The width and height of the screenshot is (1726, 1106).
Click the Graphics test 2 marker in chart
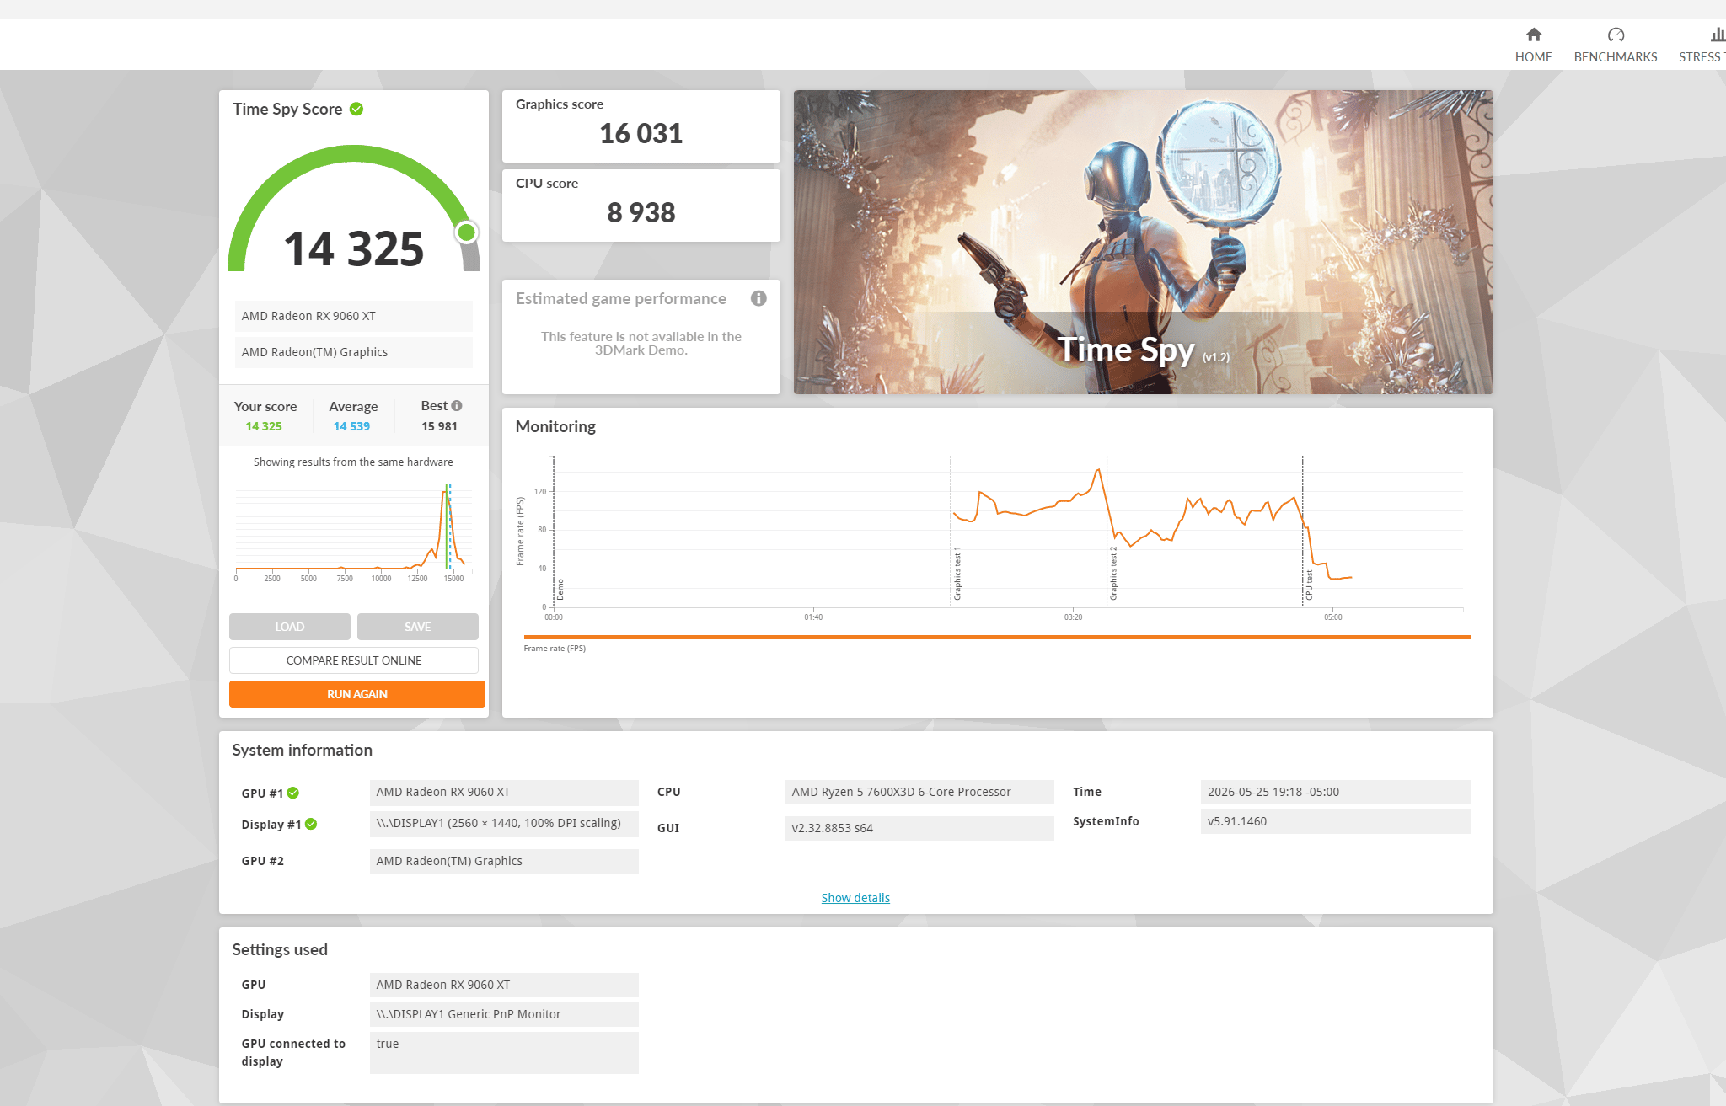(x=1113, y=574)
